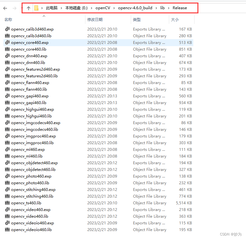Screen dimensions: 246x239
Task: Click the 461 KB size cell
Action: 185,190
